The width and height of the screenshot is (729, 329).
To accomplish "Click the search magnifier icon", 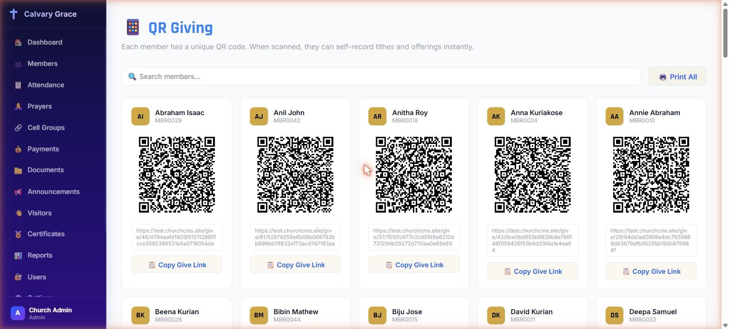I will click(132, 77).
